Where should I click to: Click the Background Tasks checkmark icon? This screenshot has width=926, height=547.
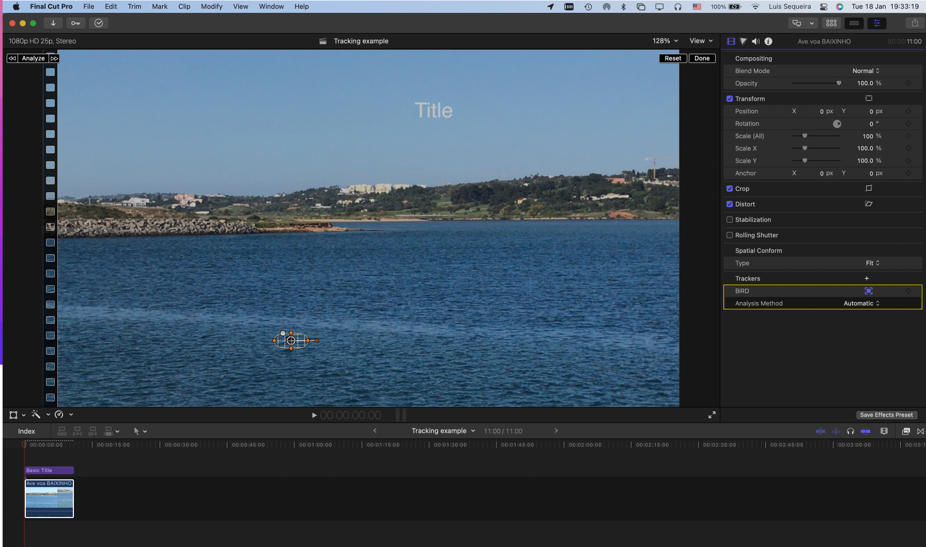point(99,23)
